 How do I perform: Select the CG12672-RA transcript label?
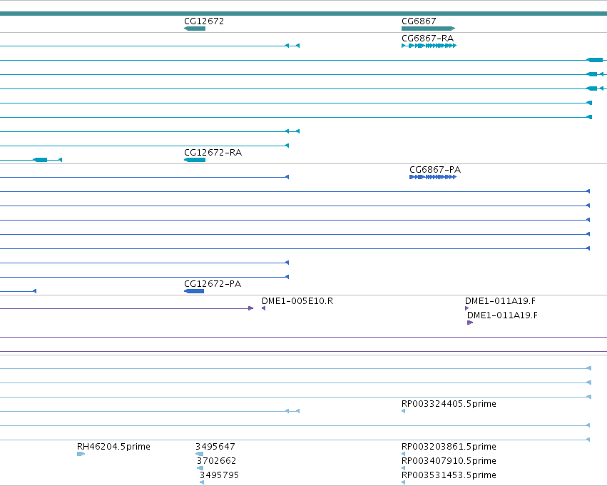pos(213,153)
